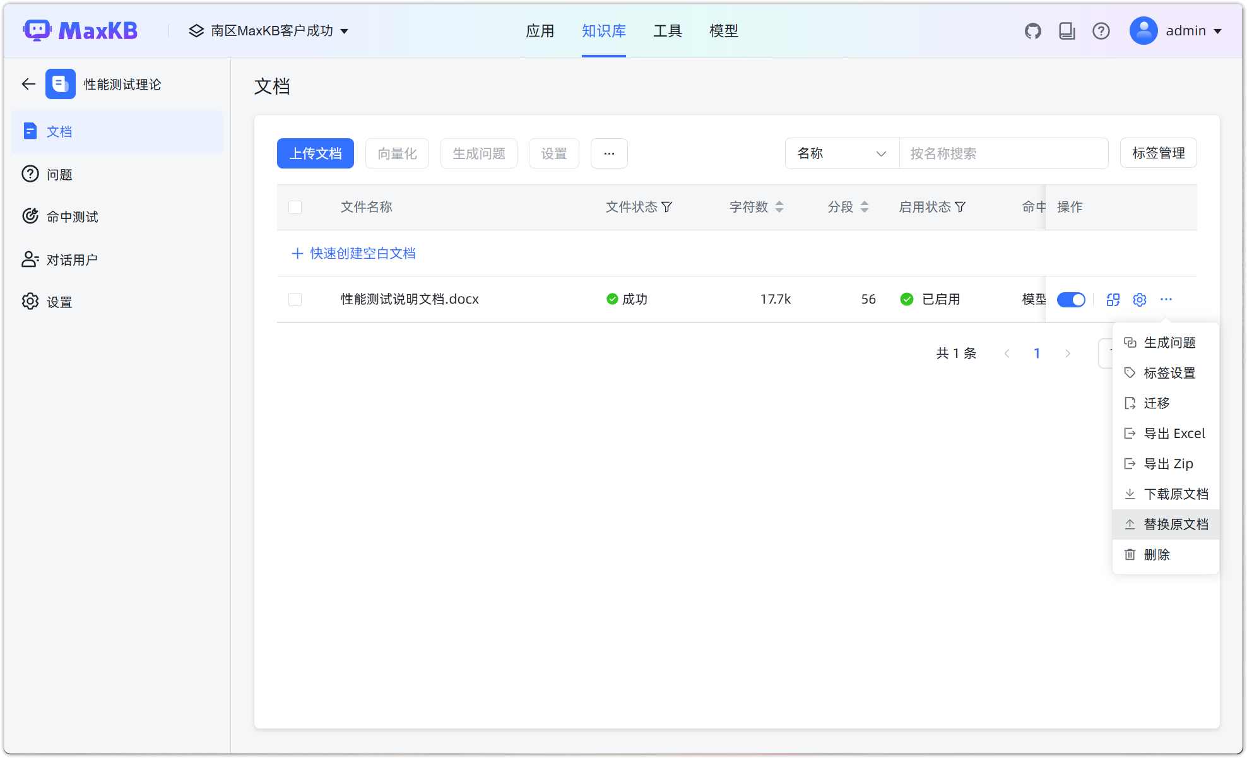This screenshot has width=1247, height=758.
Task: Click the re-vectorize icon on the document row
Action: [1113, 300]
